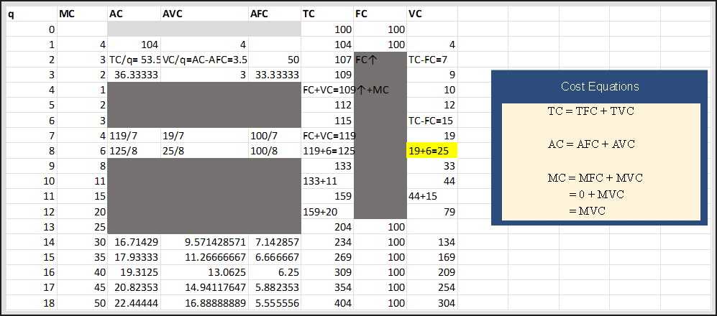Click the cell reading FC+VC=119
The height and width of the screenshot is (316, 717).
(327, 136)
